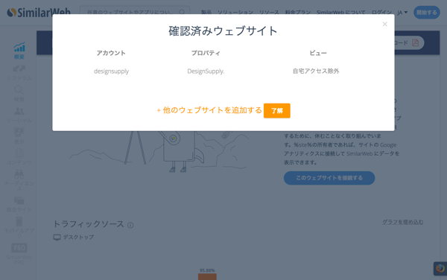Expand the JA language dropdown
447x280 pixels.
point(402,13)
